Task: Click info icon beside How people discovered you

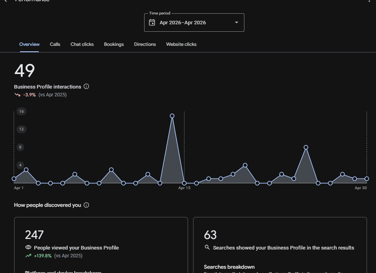Action: (x=86, y=205)
